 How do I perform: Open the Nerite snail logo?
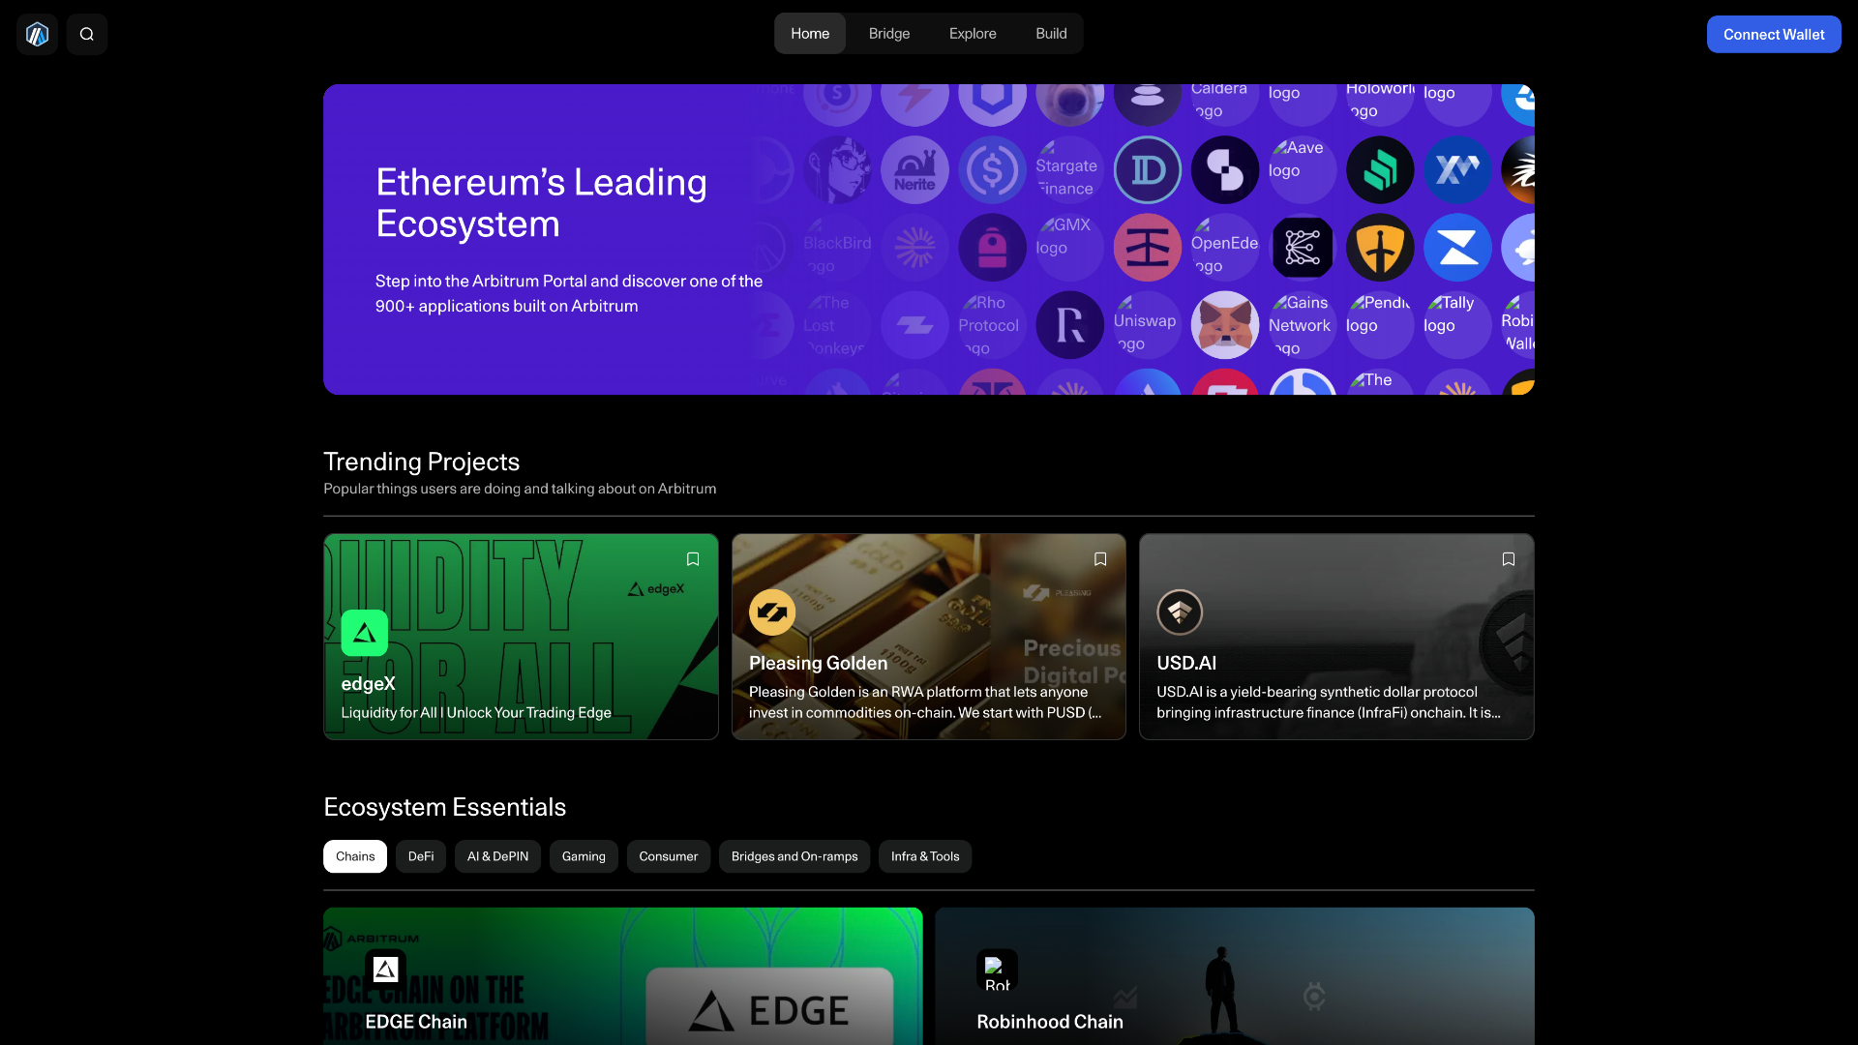coord(914,170)
